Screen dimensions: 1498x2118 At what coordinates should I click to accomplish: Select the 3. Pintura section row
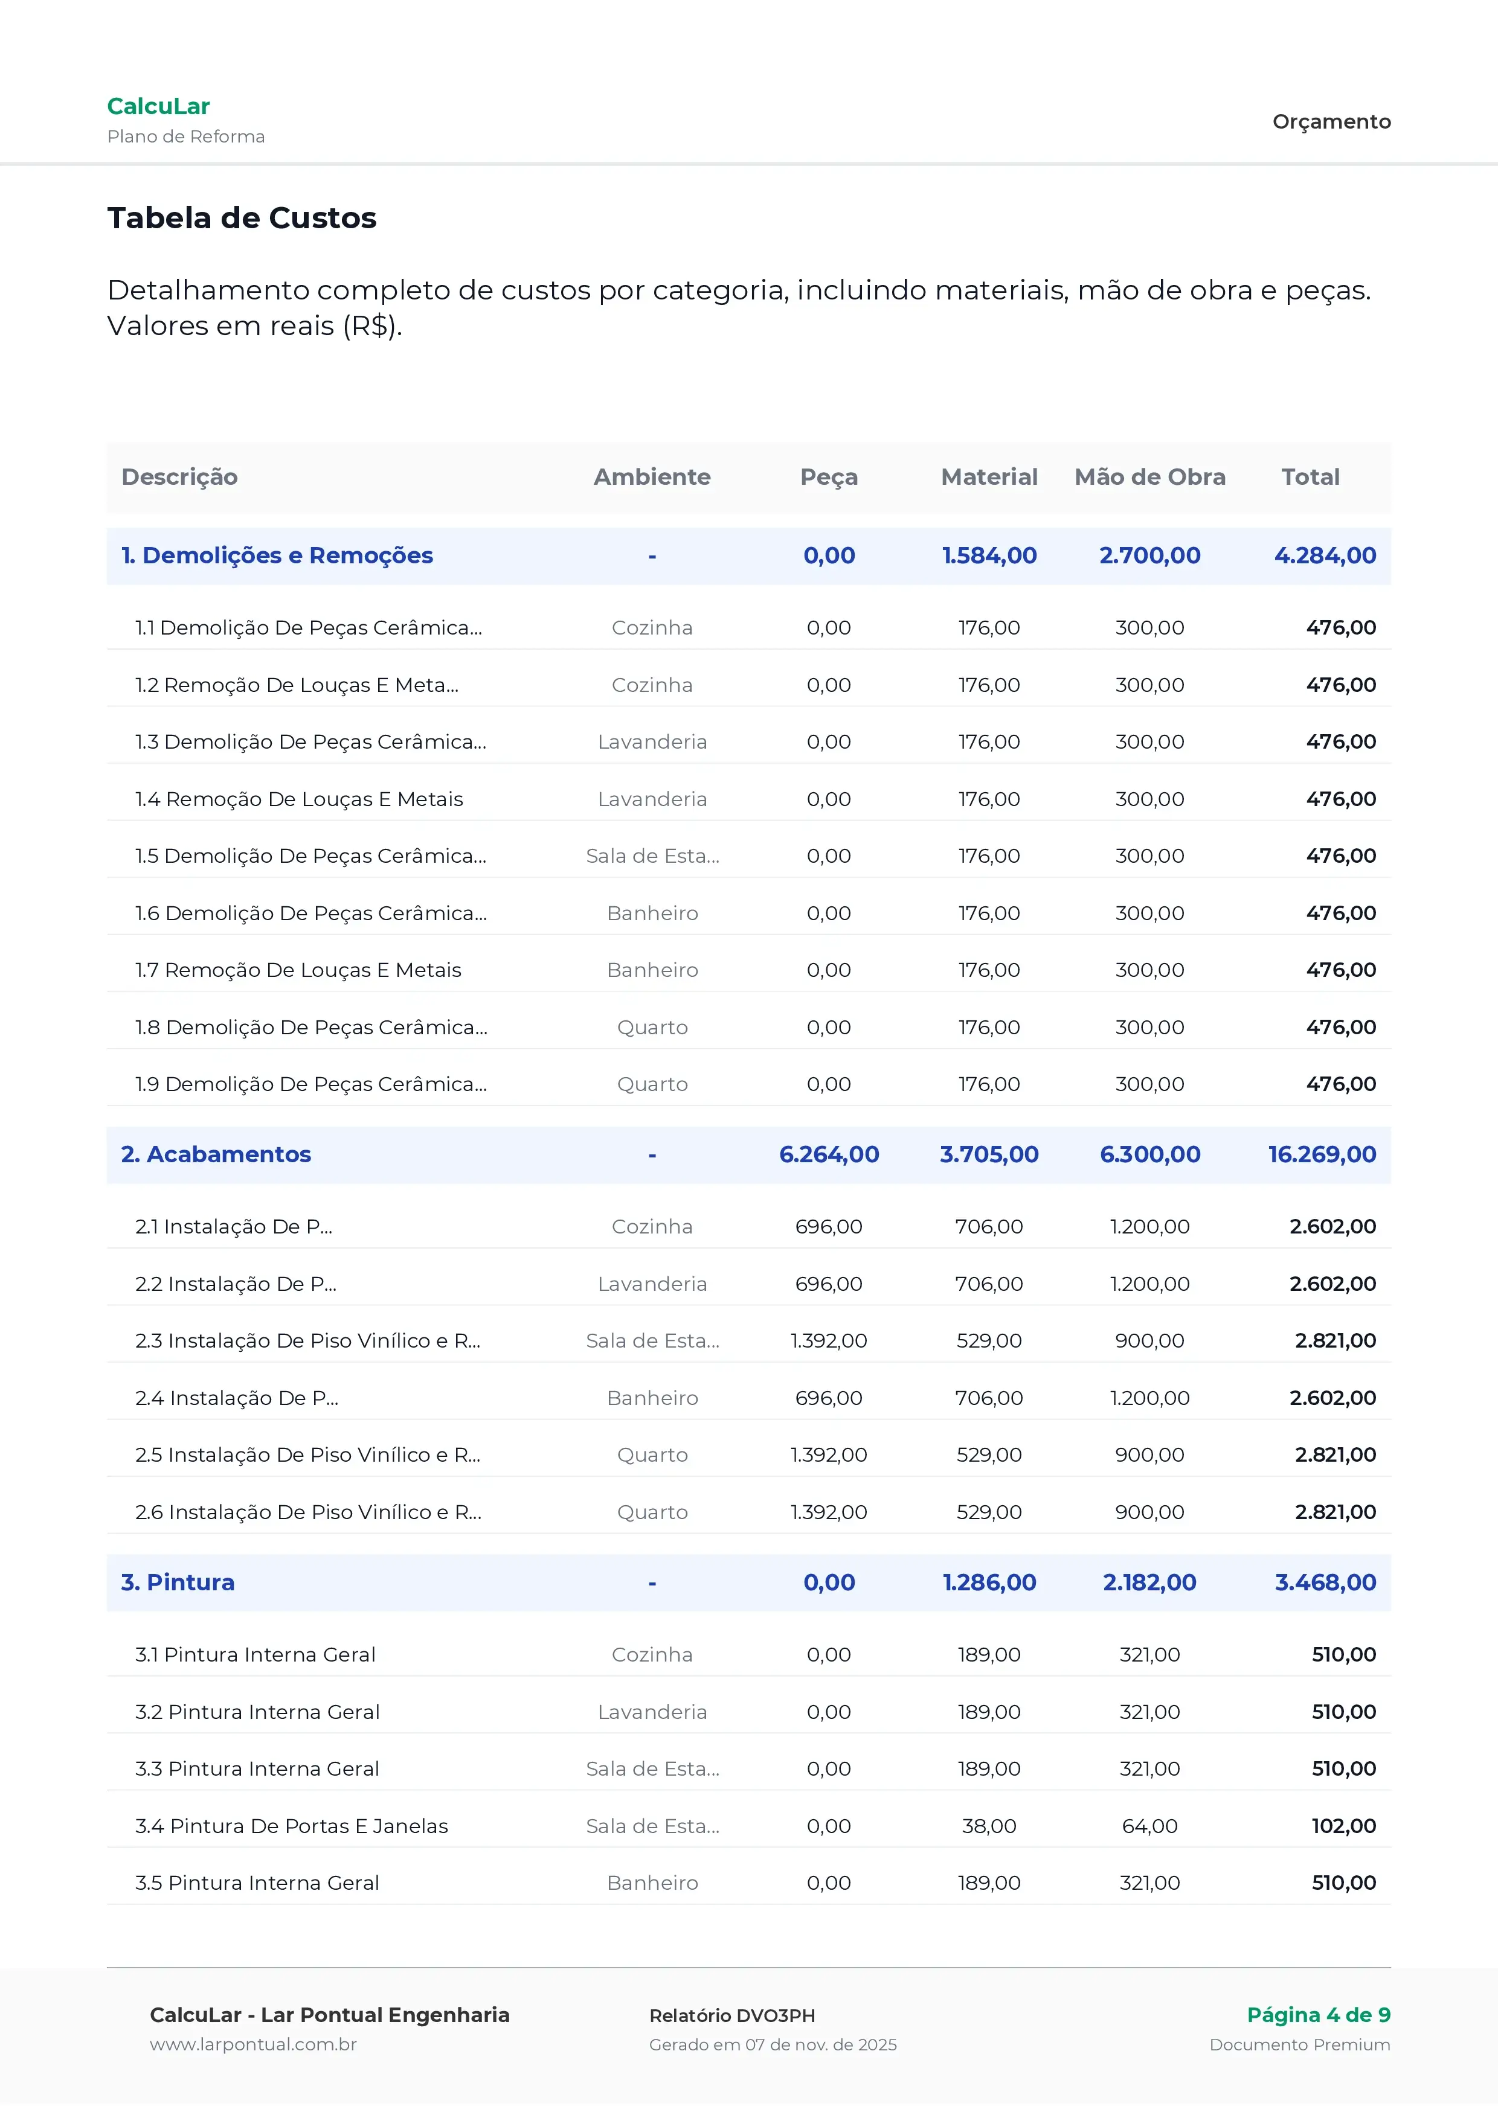click(x=178, y=1582)
